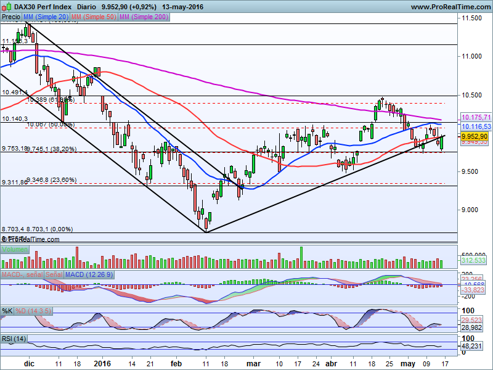The height and width of the screenshot is (370, 493).
Task: Select the Diario timeframe text
Action: [x=87, y=7]
